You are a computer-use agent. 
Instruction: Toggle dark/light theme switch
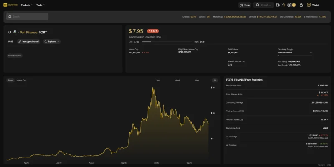(291, 5)
